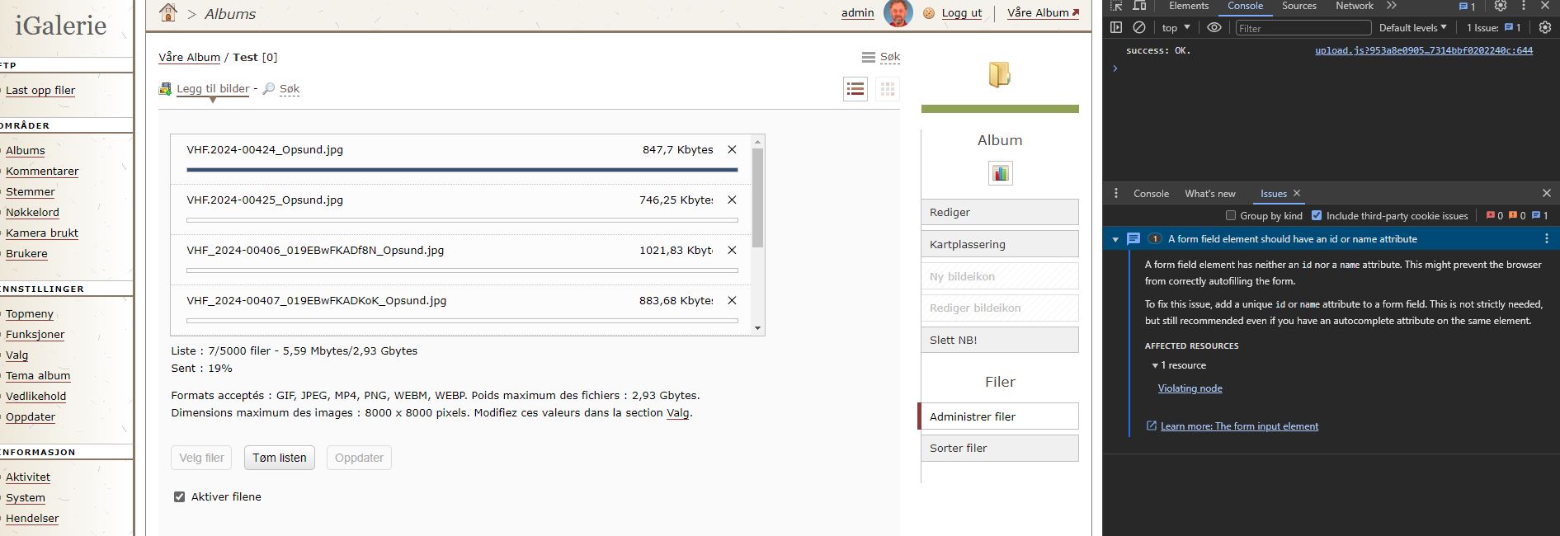
Task: Click the menu icon beside Søk
Action: (x=868, y=58)
